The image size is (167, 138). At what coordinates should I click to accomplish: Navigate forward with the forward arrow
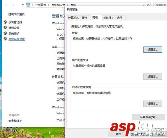pos(13,5)
